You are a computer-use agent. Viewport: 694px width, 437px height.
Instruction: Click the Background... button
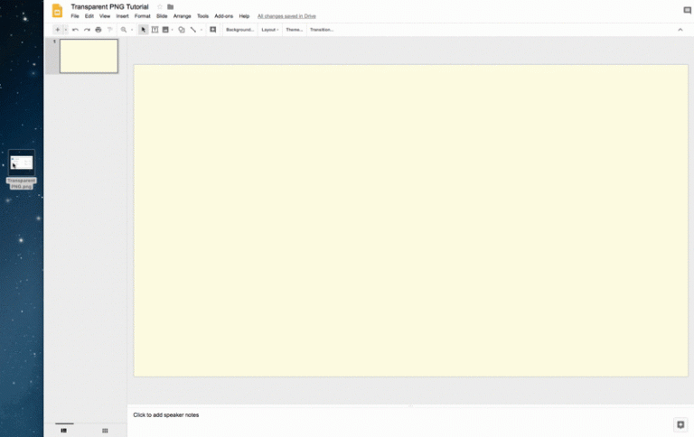(239, 30)
